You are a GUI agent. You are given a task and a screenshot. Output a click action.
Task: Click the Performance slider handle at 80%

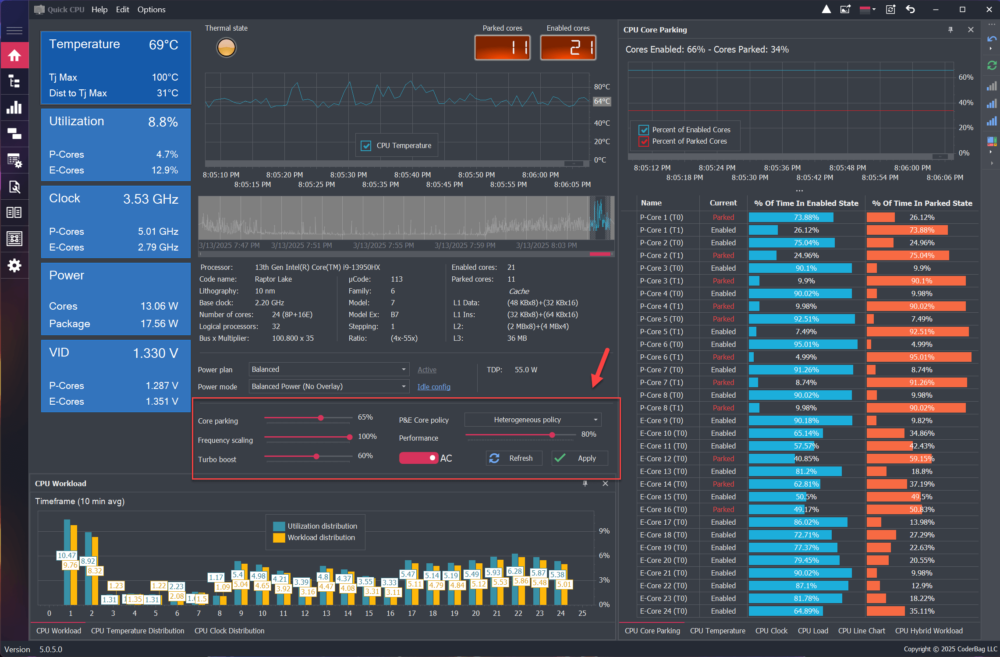[x=552, y=435]
